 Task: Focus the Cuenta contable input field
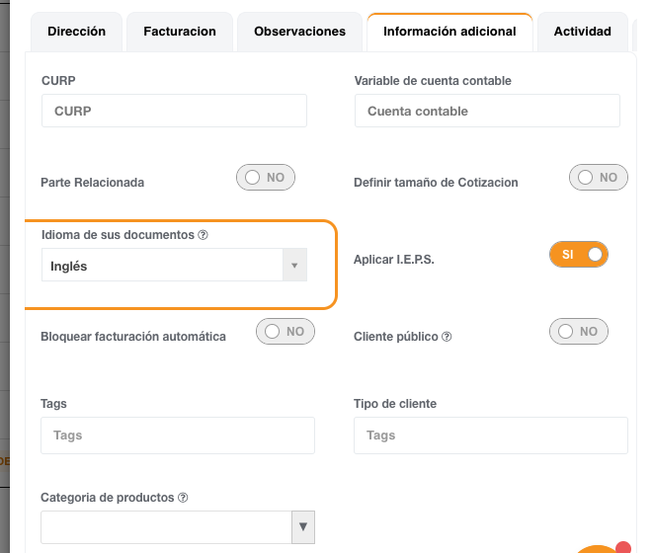487,111
